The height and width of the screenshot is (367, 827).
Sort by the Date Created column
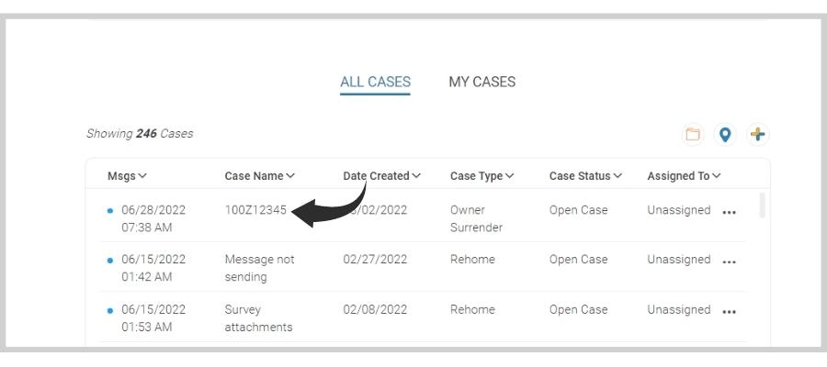pos(382,176)
